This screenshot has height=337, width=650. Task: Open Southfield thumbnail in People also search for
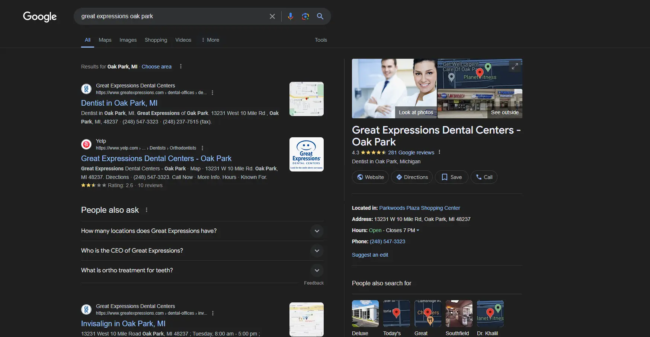tap(459, 314)
